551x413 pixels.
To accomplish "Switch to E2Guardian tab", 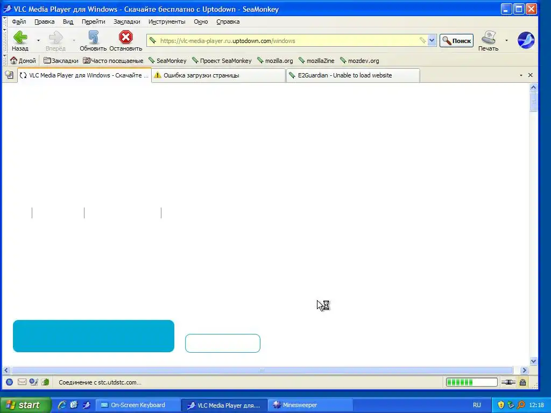I will click(353, 75).
